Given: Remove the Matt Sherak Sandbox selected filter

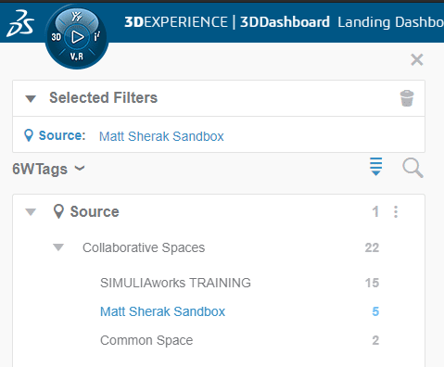Looking at the screenshot, I should click(x=161, y=136).
